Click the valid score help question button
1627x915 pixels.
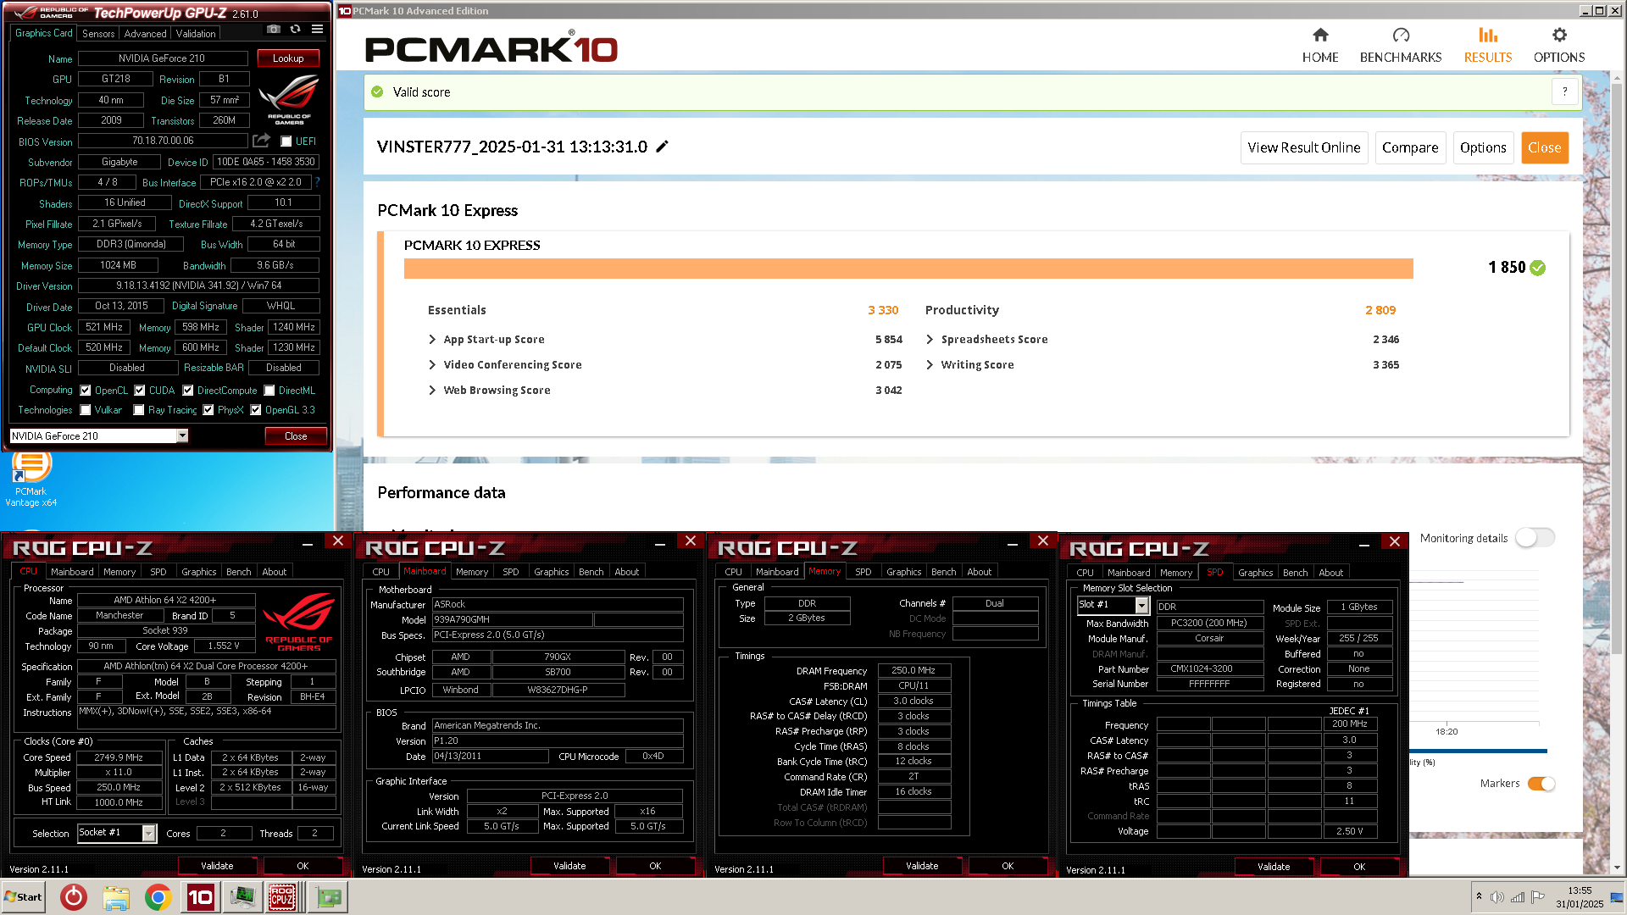tap(1565, 91)
